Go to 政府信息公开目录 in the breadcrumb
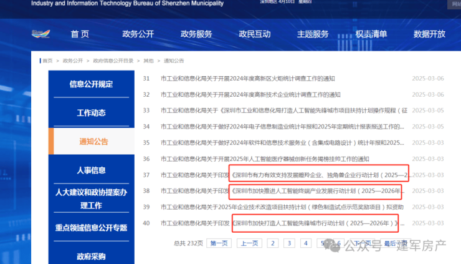 pyautogui.click(x=113, y=61)
